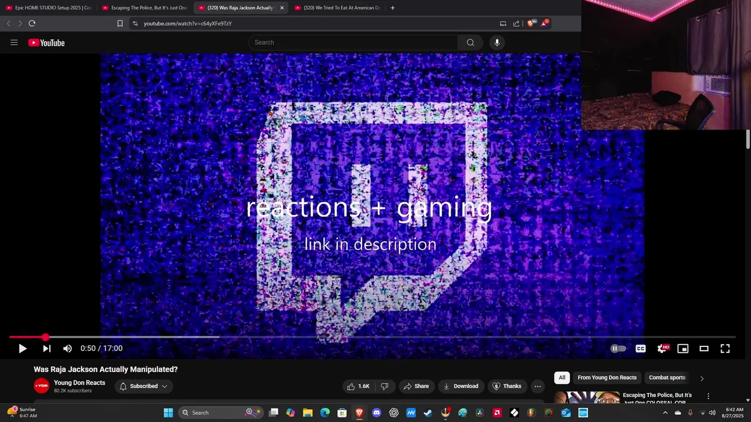Go to YouTube home via the logo
The width and height of the screenshot is (751, 422).
46,42
